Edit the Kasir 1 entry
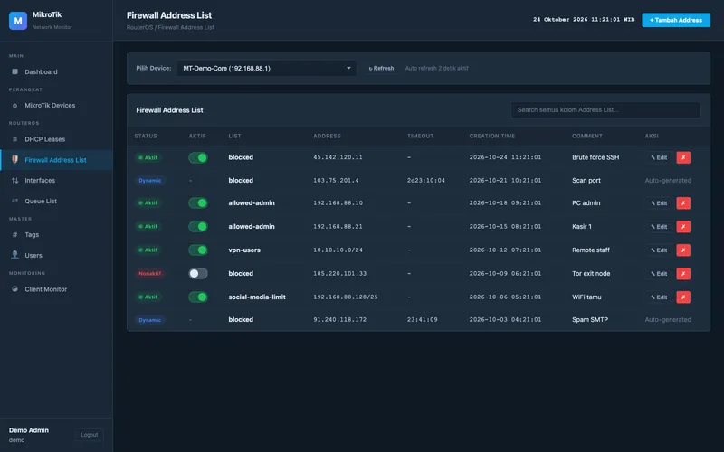Image resolution: width=724 pixels, height=452 pixels. tap(659, 227)
